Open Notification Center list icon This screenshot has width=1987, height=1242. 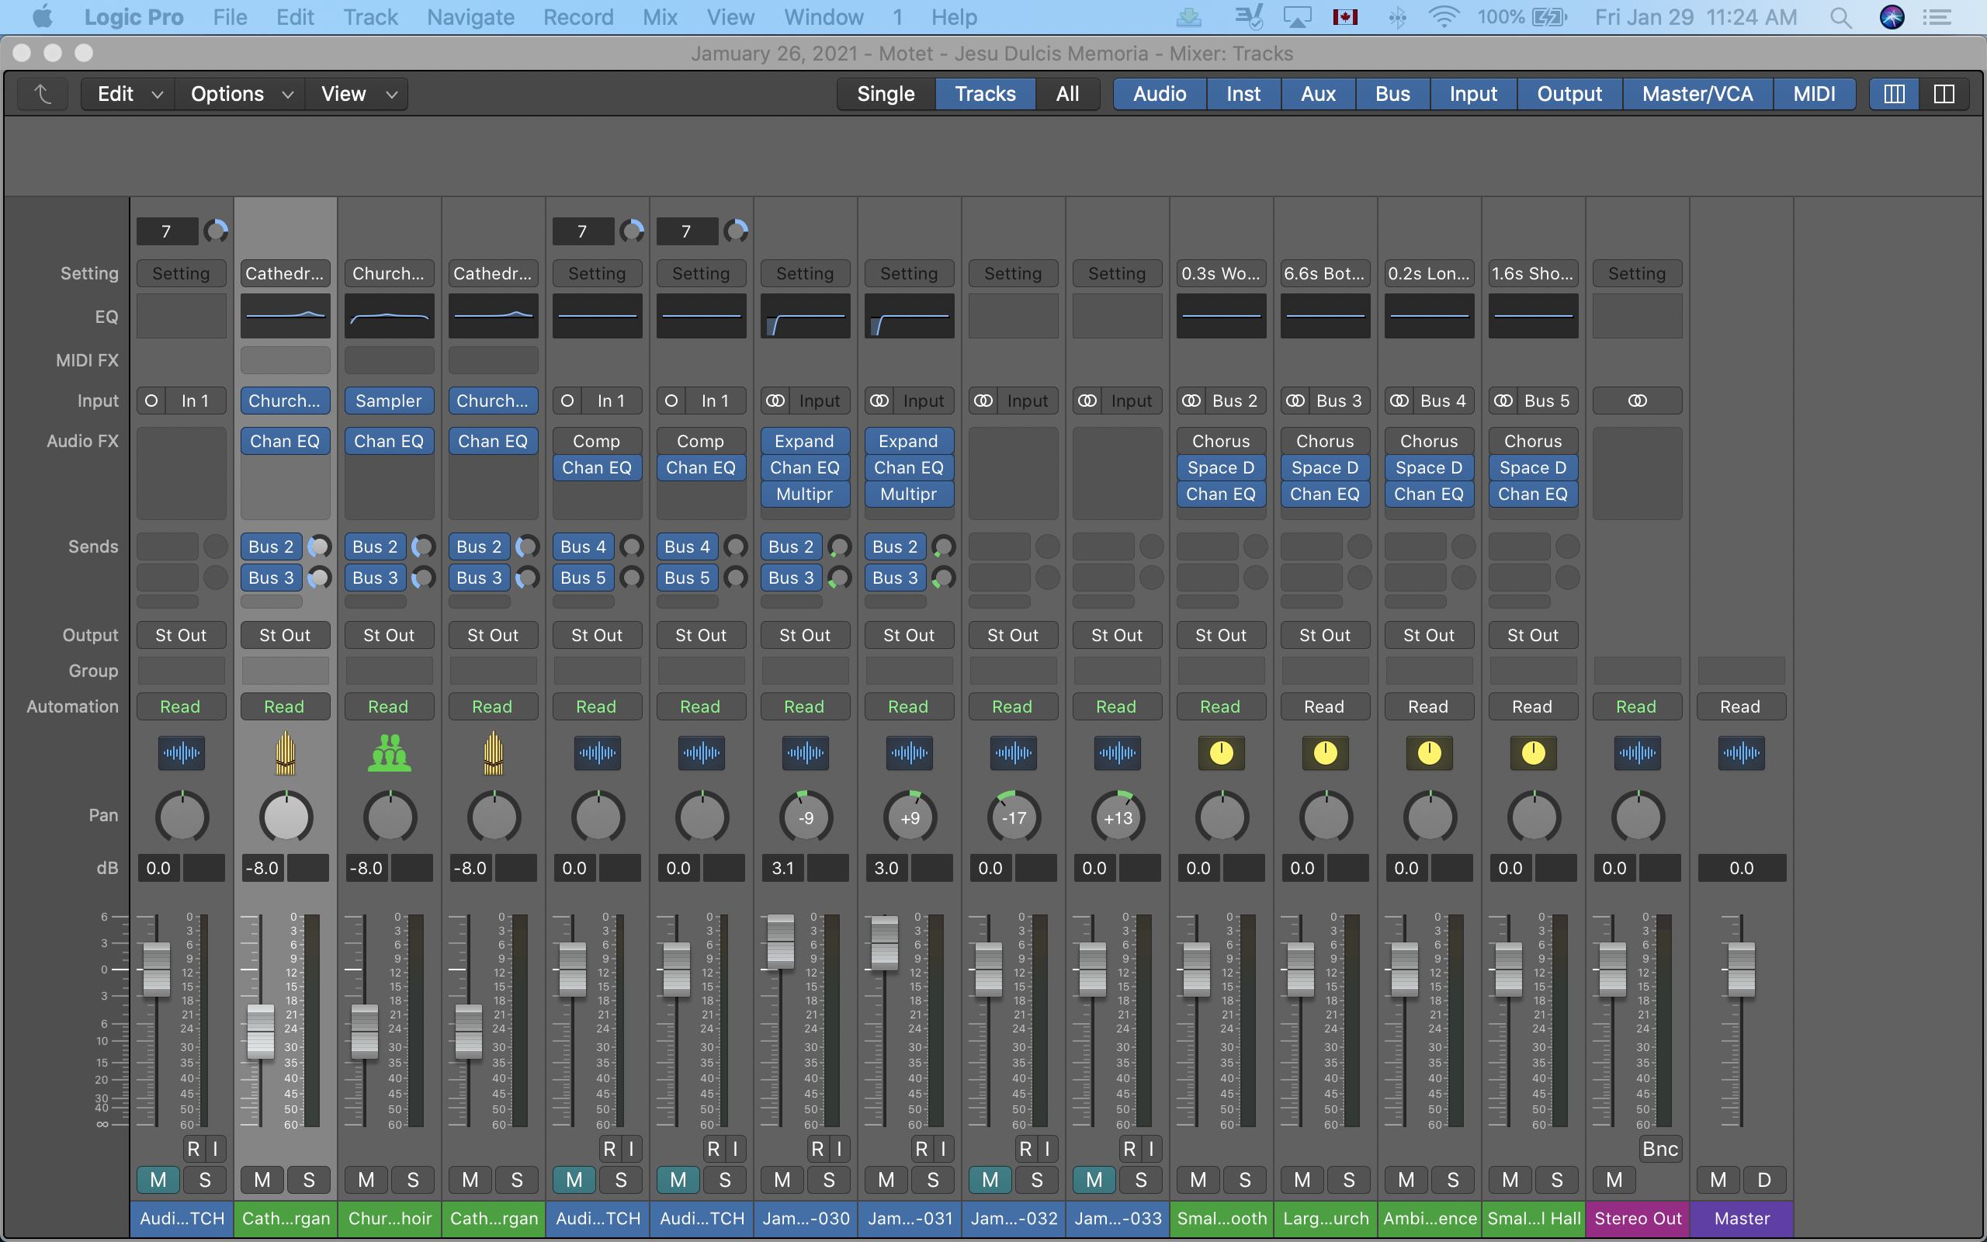(x=1938, y=17)
